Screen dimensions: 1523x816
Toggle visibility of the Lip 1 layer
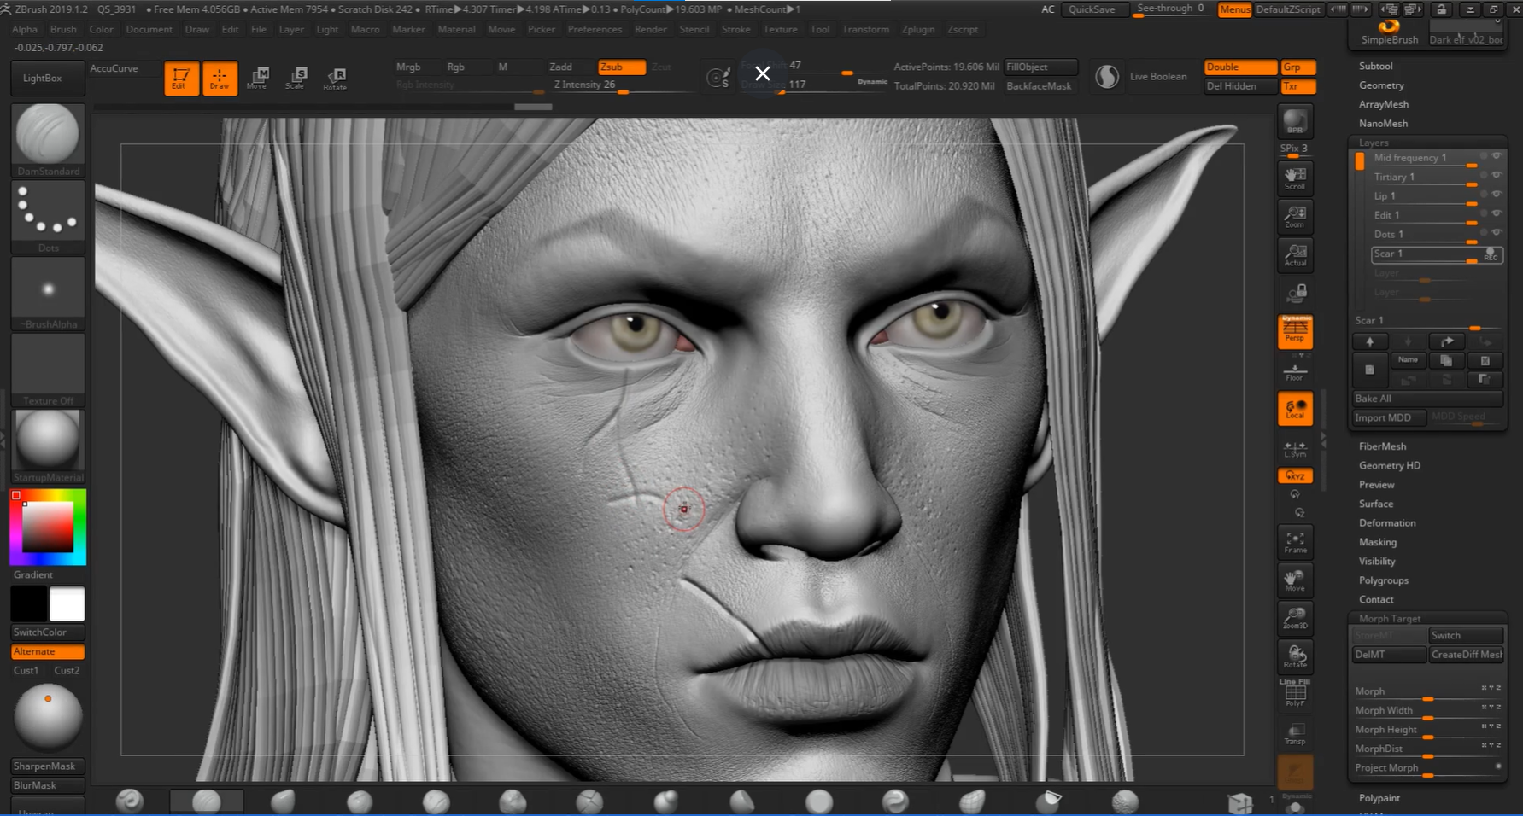pos(1497,195)
